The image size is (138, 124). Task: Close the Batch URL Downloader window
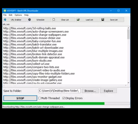[x=126, y=11]
